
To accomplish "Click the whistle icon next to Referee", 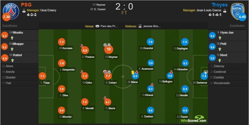I will pyautogui.click(x=140, y=26).
